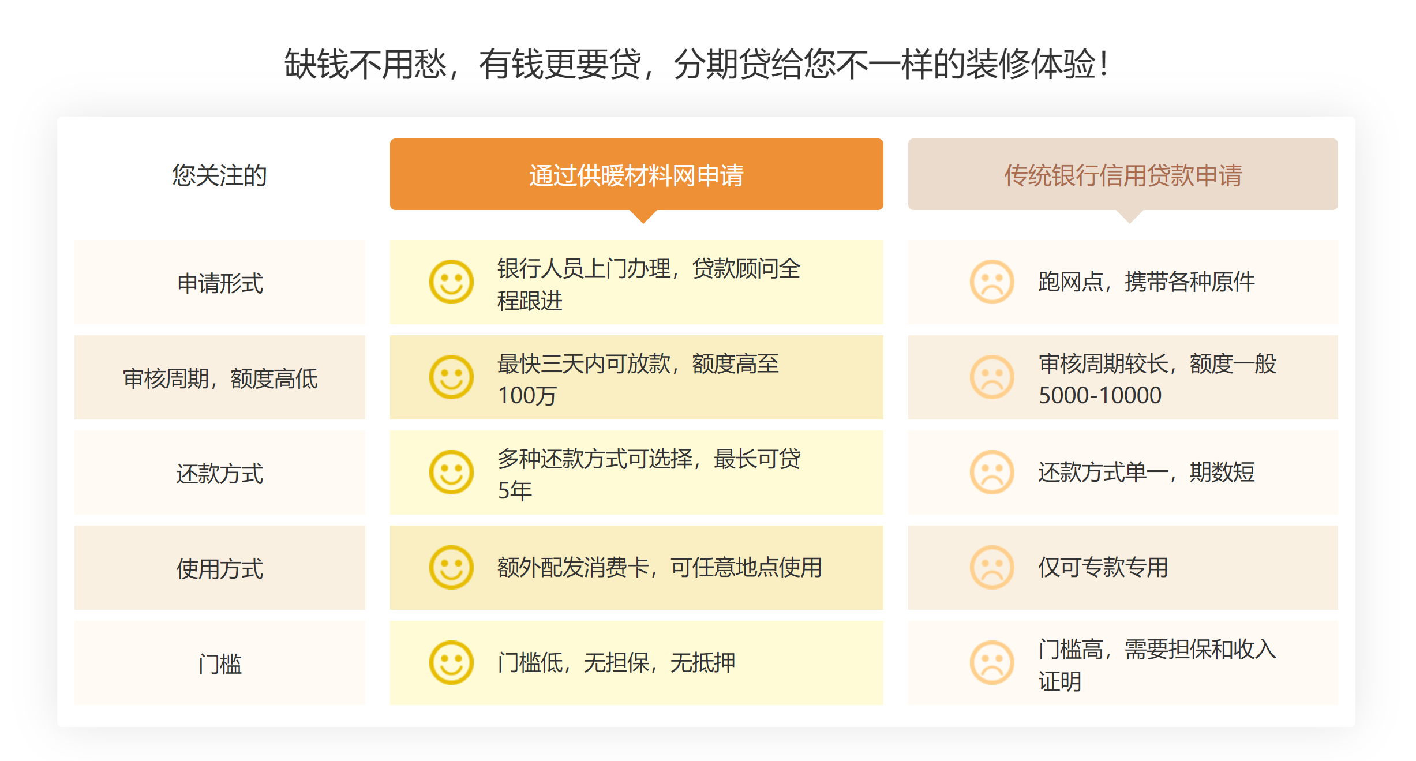Click the 申请形式 row label

(x=219, y=283)
